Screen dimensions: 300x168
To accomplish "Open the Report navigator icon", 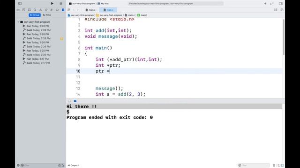I will pyautogui.click(x=63, y=10).
